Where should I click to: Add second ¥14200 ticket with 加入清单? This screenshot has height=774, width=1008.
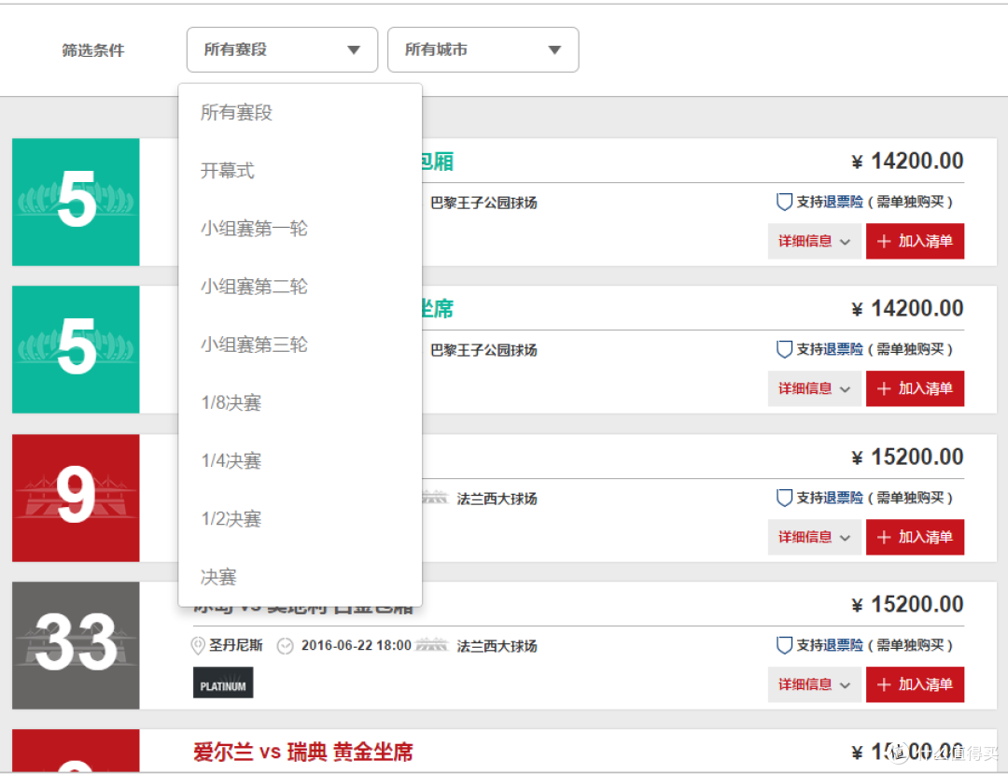click(x=915, y=388)
